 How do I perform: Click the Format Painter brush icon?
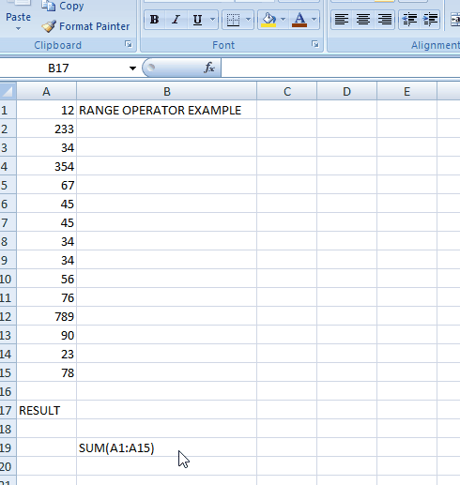(x=49, y=26)
